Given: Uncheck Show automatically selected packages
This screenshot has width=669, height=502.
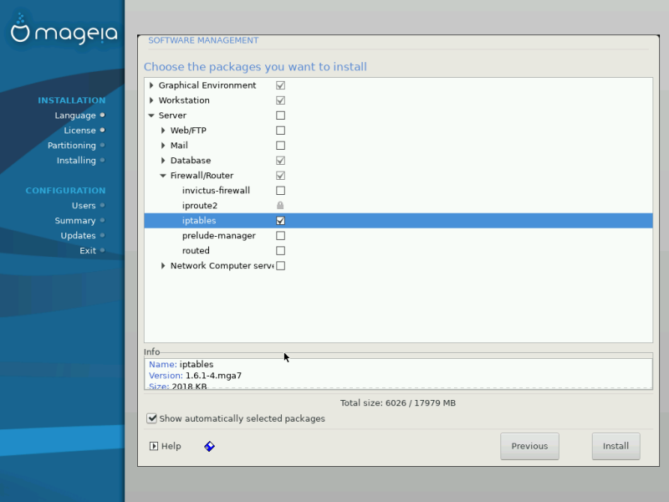Looking at the screenshot, I should pos(151,418).
